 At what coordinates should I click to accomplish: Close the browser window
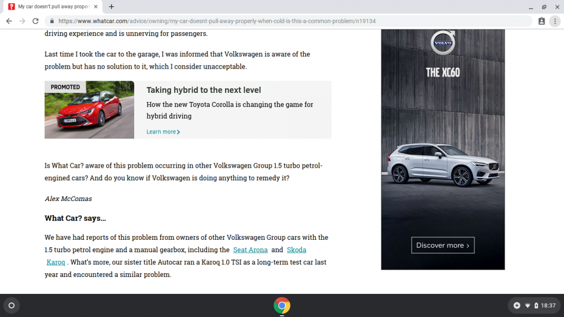tap(557, 7)
